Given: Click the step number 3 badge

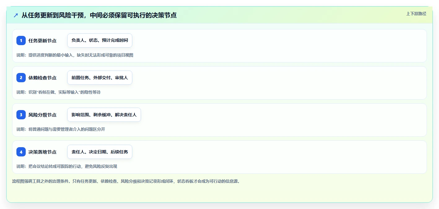Looking at the screenshot, I should [21, 115].
